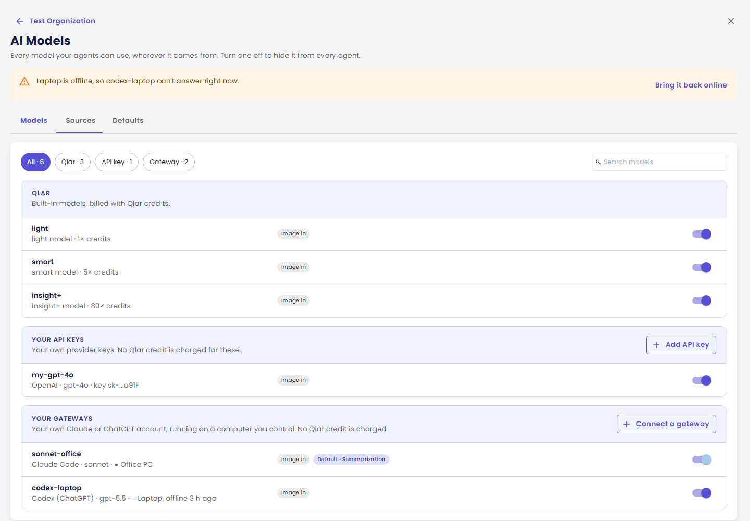Switch to the Sources tab
This screenshot has height=521, width=750.
pos(81,120)
